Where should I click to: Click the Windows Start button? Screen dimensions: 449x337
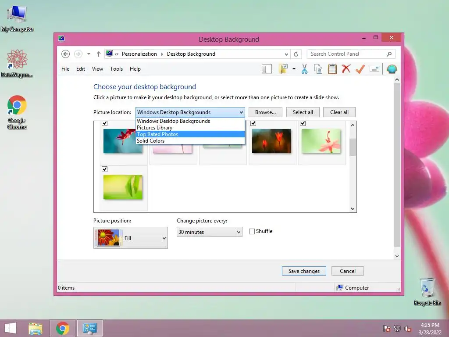coord(11,328)
